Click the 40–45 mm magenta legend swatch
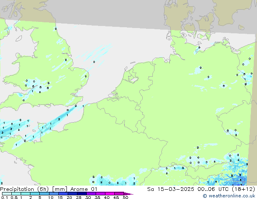 point(110,194)
